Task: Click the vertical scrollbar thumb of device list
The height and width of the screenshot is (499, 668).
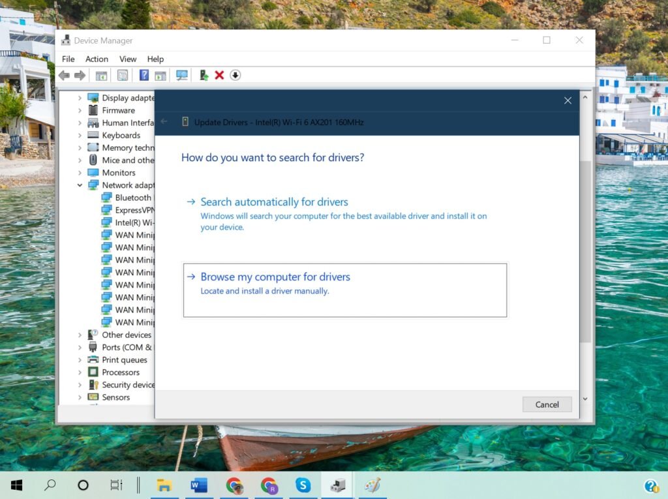Action: coord(586,251)
